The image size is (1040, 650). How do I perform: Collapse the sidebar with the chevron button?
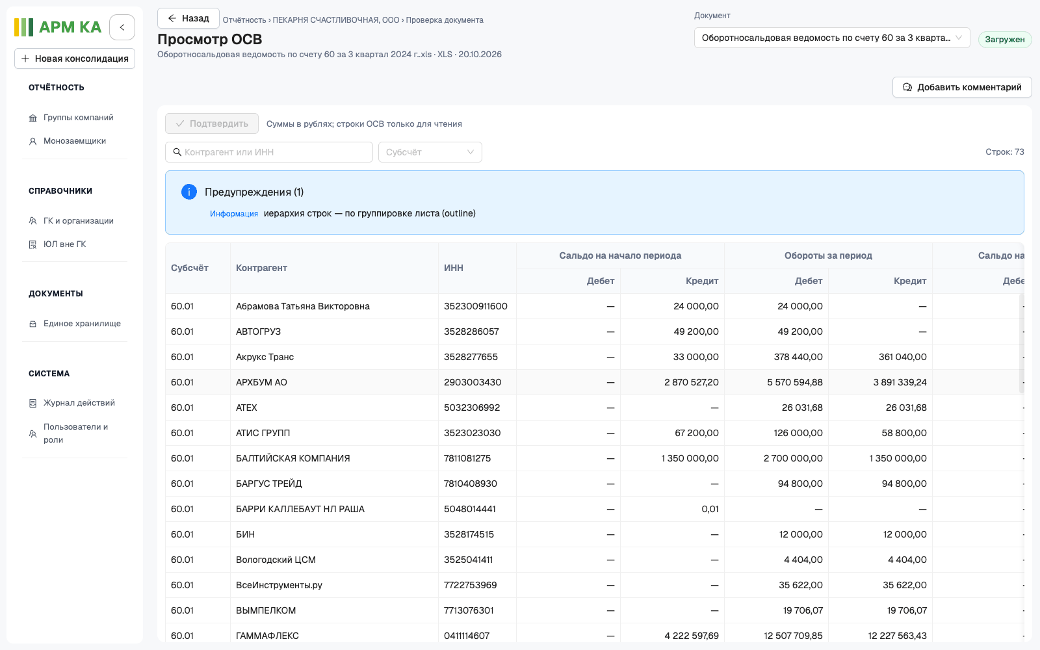(122, 27)
